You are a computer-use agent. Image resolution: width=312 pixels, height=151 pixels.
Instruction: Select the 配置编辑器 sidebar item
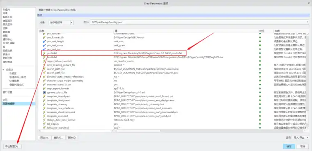point(19,104)
